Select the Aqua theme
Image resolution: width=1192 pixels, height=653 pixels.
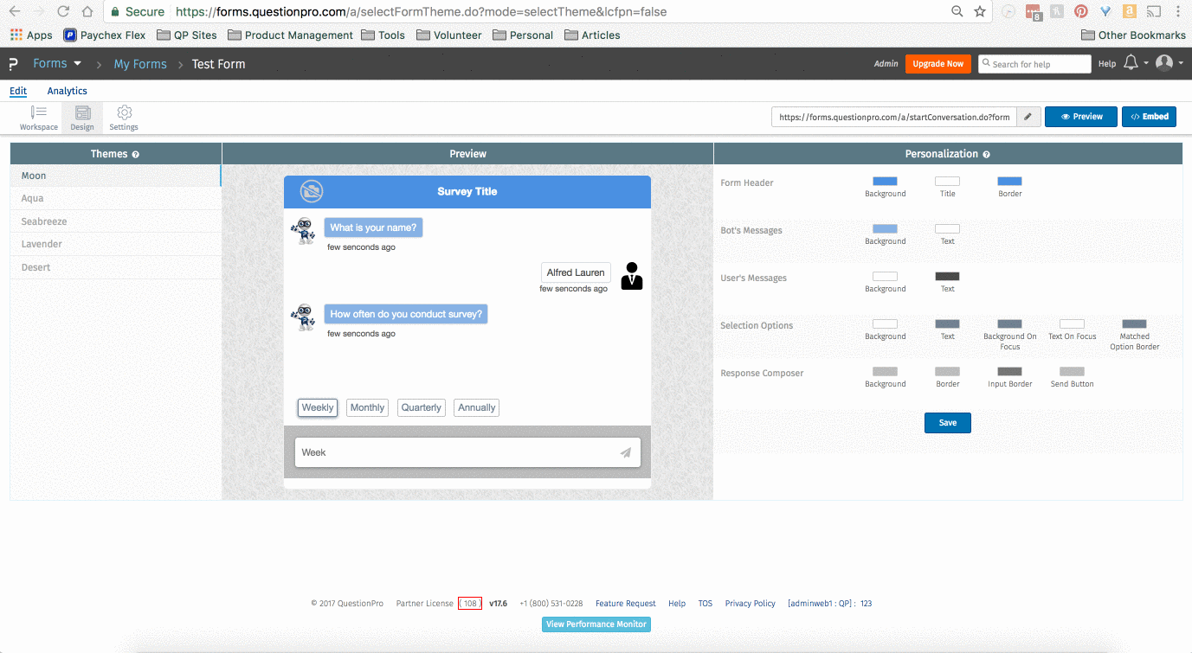tap(116, 198)
